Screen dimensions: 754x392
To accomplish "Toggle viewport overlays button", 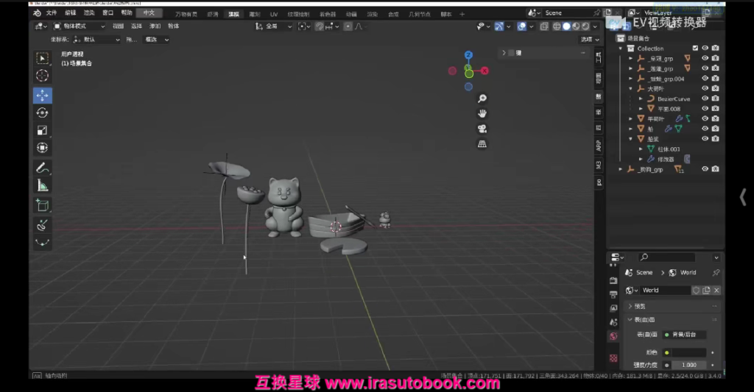I will point(522,26).
